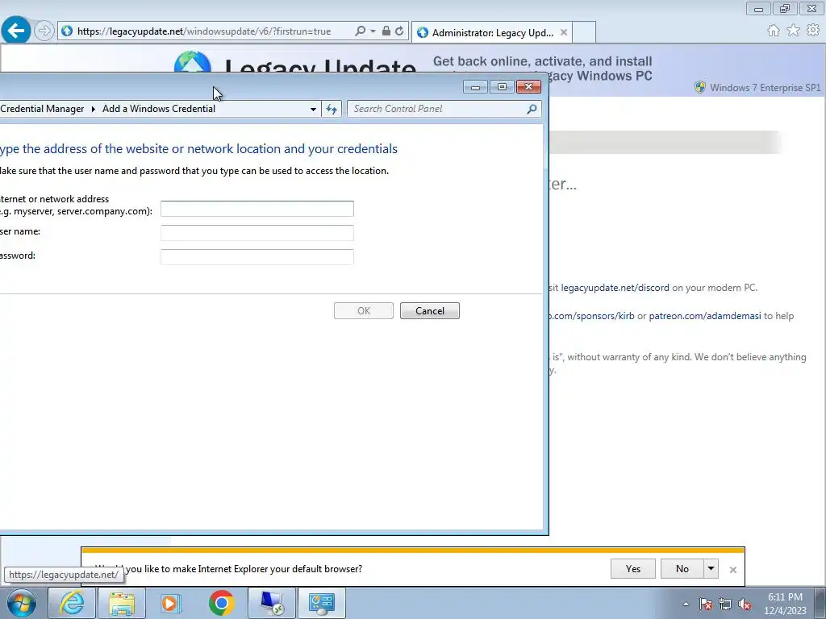
Task: Refresh the page with the address bar reload icon
Action: point(400,31)
